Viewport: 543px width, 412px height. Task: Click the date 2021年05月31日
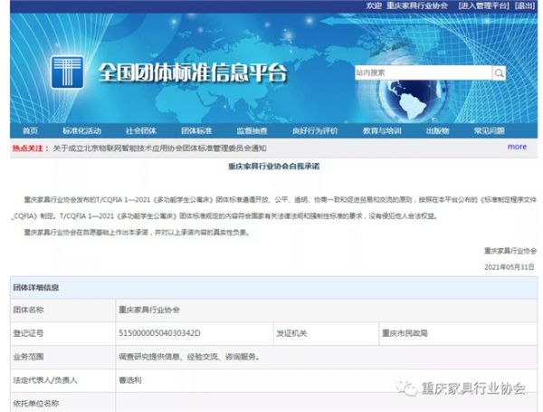(509, 267)
